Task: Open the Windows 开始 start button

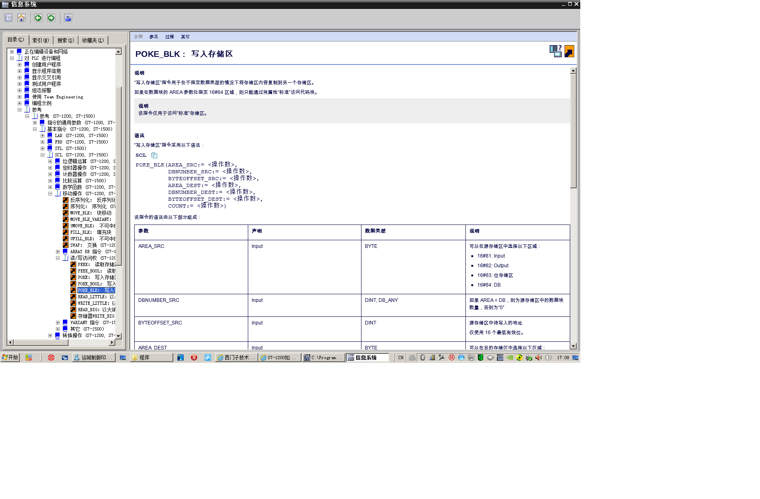Action: pos(10,358)
